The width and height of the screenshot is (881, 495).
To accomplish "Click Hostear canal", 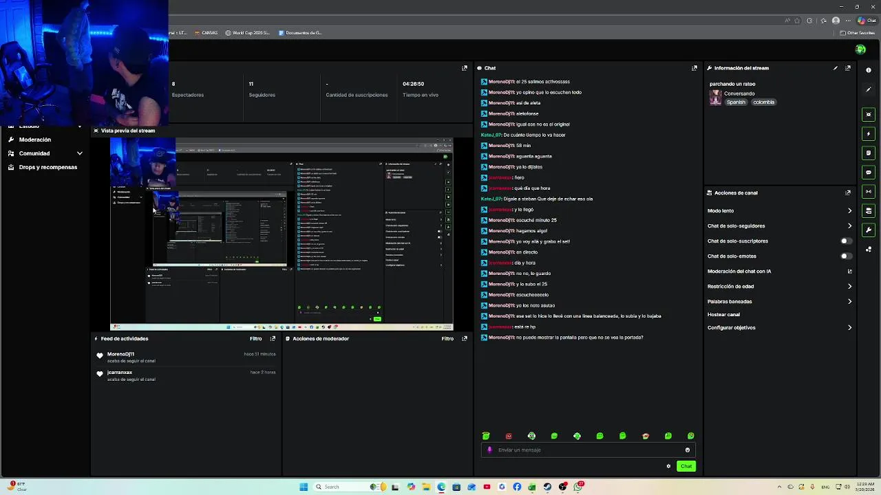I will pos(723,314).
